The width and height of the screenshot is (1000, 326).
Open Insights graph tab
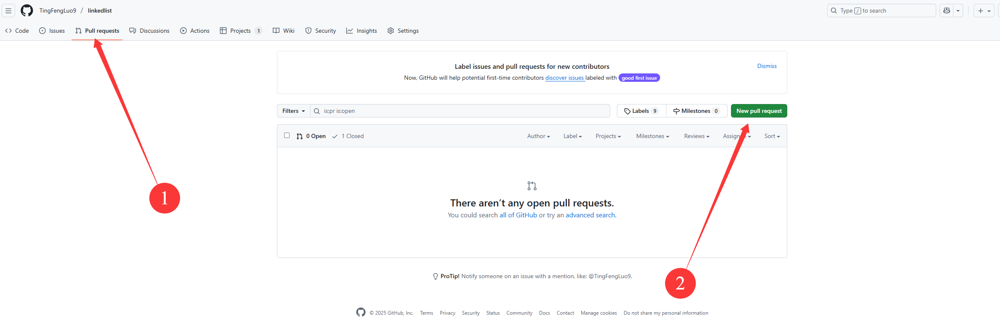tap(361, 31)
